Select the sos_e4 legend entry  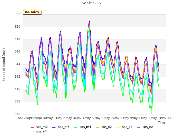(x=39, y=131)
